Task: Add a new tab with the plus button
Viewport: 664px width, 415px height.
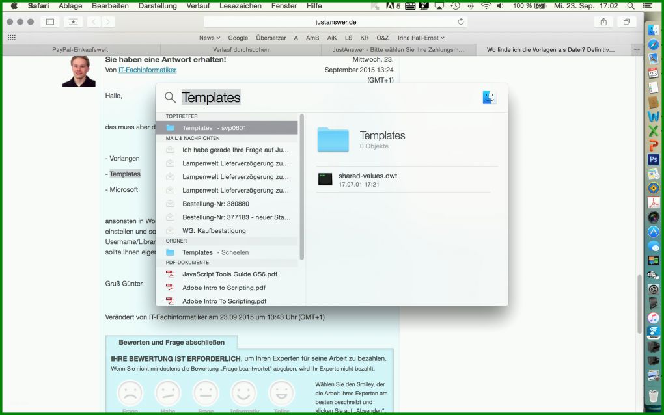Action: coord(637,50)
